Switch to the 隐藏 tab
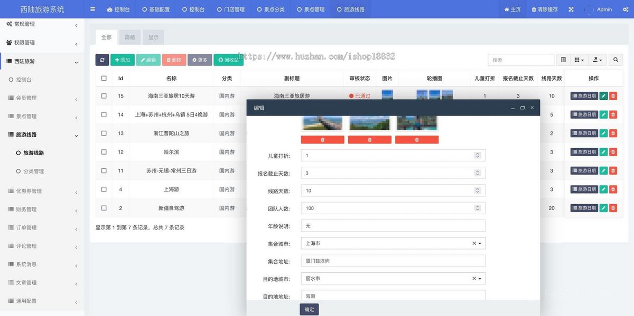The height and width of the screenshot is (316, 634). pos(129,37)
